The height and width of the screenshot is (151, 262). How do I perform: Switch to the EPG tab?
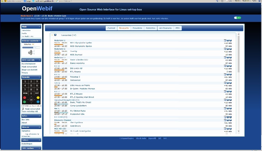(178, 28)
